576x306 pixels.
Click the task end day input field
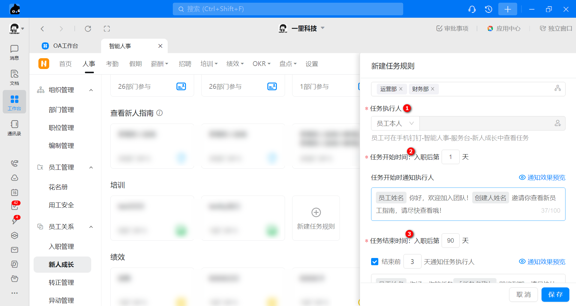450,241
